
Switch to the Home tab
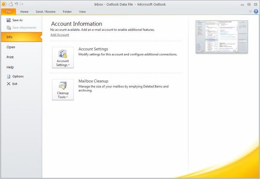click(x=25, y=12)
